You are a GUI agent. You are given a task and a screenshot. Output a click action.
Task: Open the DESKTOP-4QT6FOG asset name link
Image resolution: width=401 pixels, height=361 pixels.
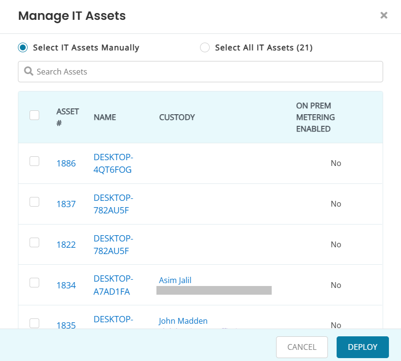(113, 164)
